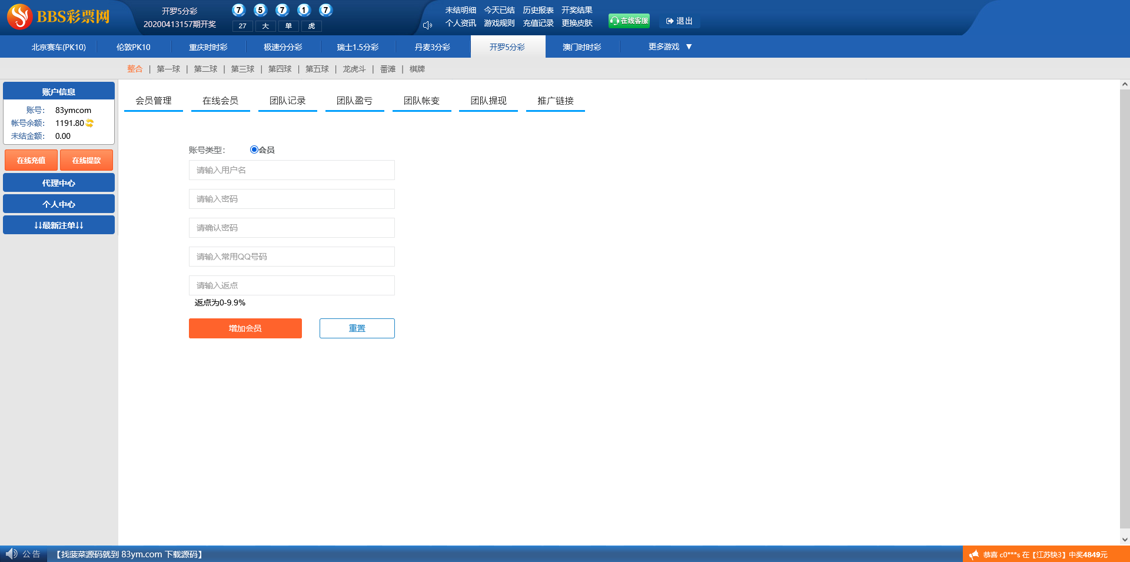Screen dimensions: 1130x562
Task: Click 退出 to log out
Action: [x=679, y=21]
